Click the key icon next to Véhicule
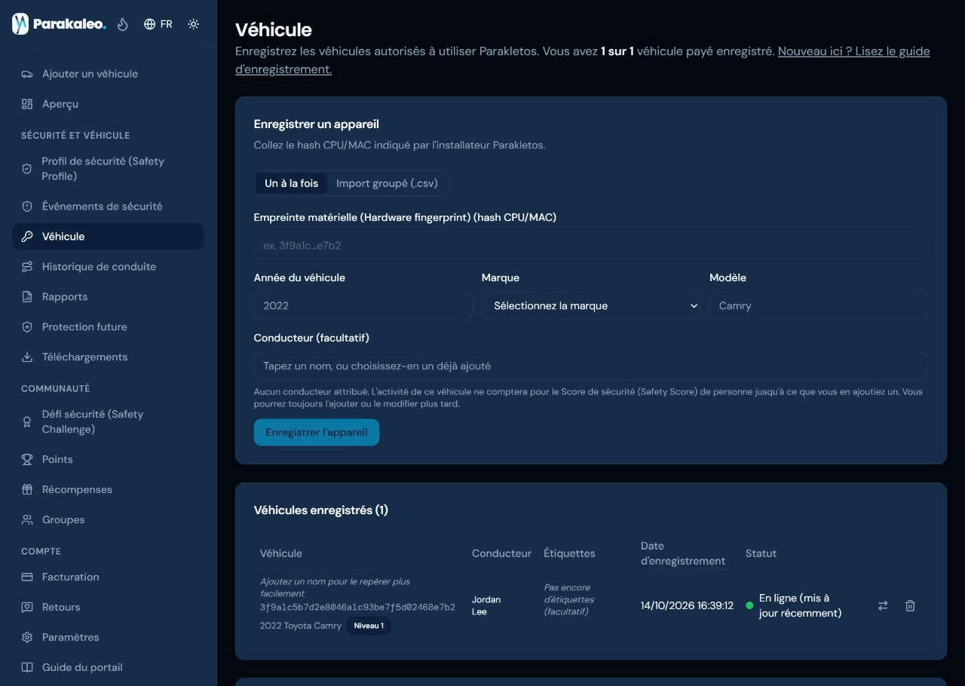 click(x=27, y=237)
